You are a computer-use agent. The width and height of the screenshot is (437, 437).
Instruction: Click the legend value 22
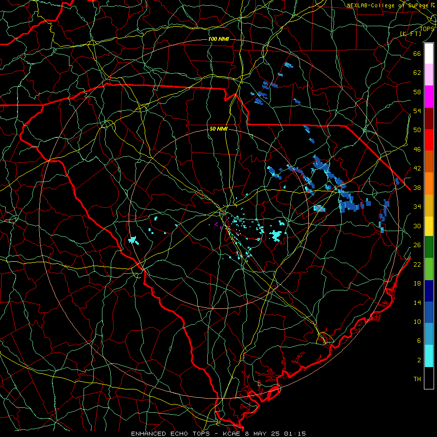(x=417, y=264)
